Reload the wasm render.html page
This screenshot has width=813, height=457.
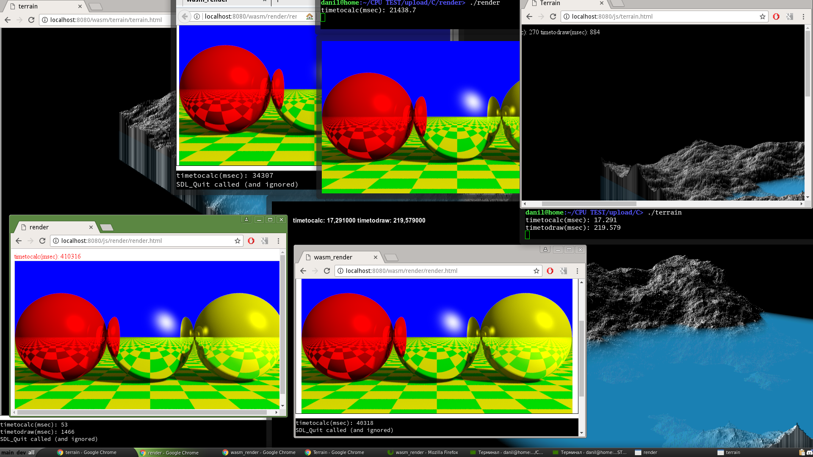[327, 271]
